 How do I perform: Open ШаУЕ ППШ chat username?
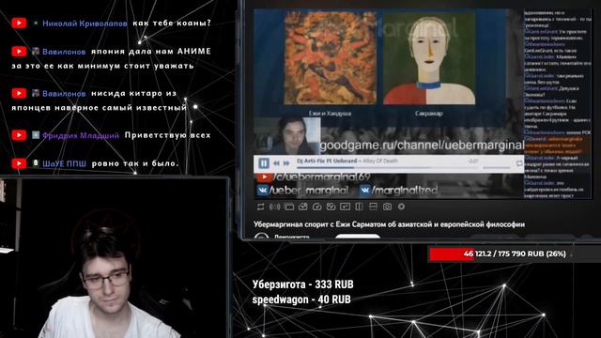pyautogui.click(x=65, y=164)
